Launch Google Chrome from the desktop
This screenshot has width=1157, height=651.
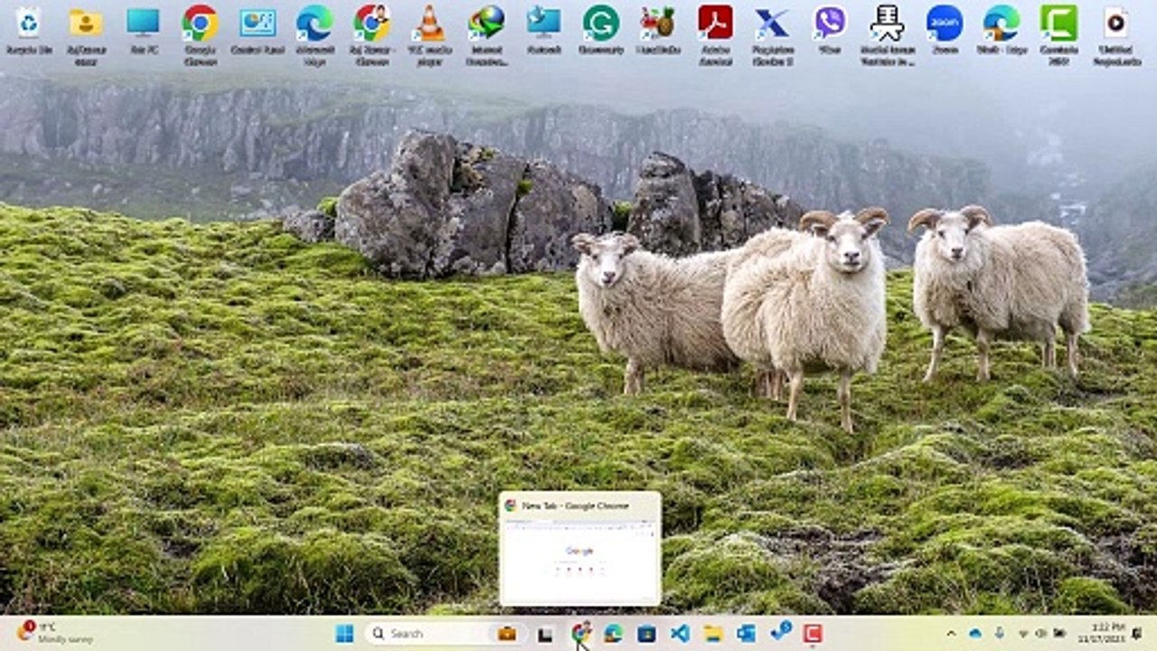coord(200,36)
